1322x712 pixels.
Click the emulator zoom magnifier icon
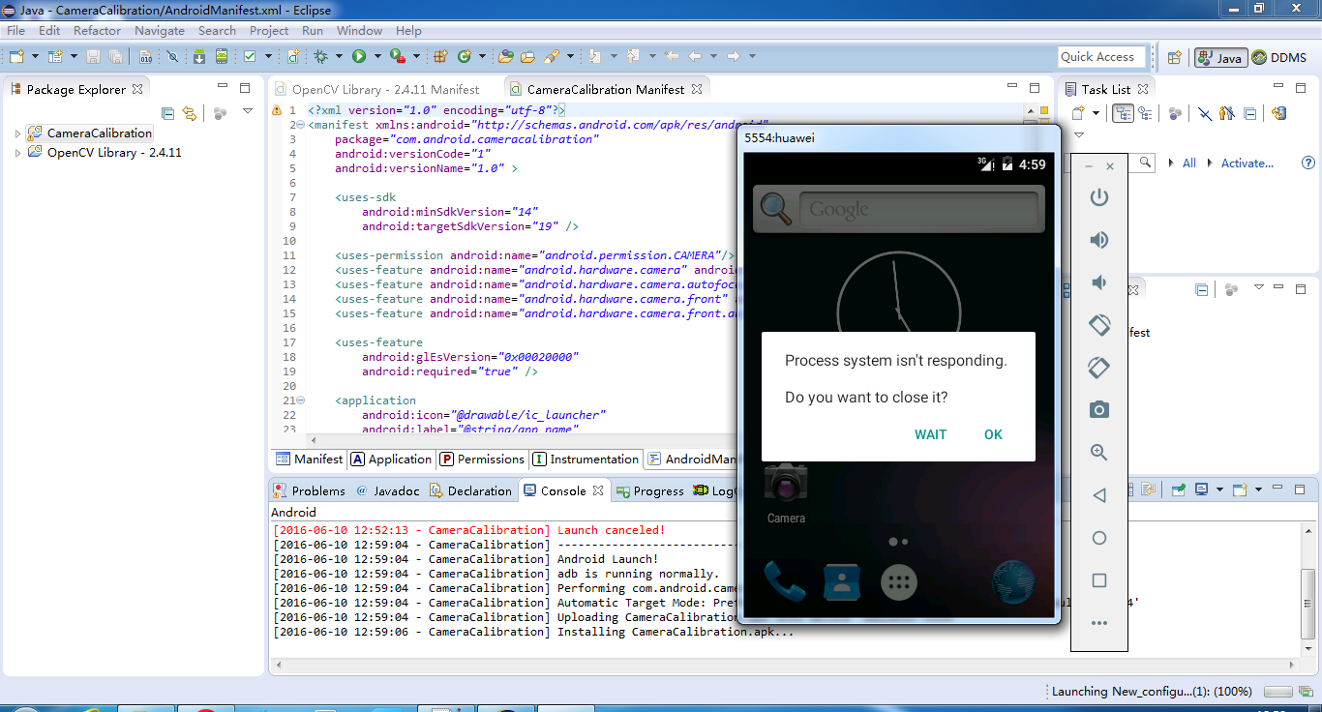point(1098,453)
